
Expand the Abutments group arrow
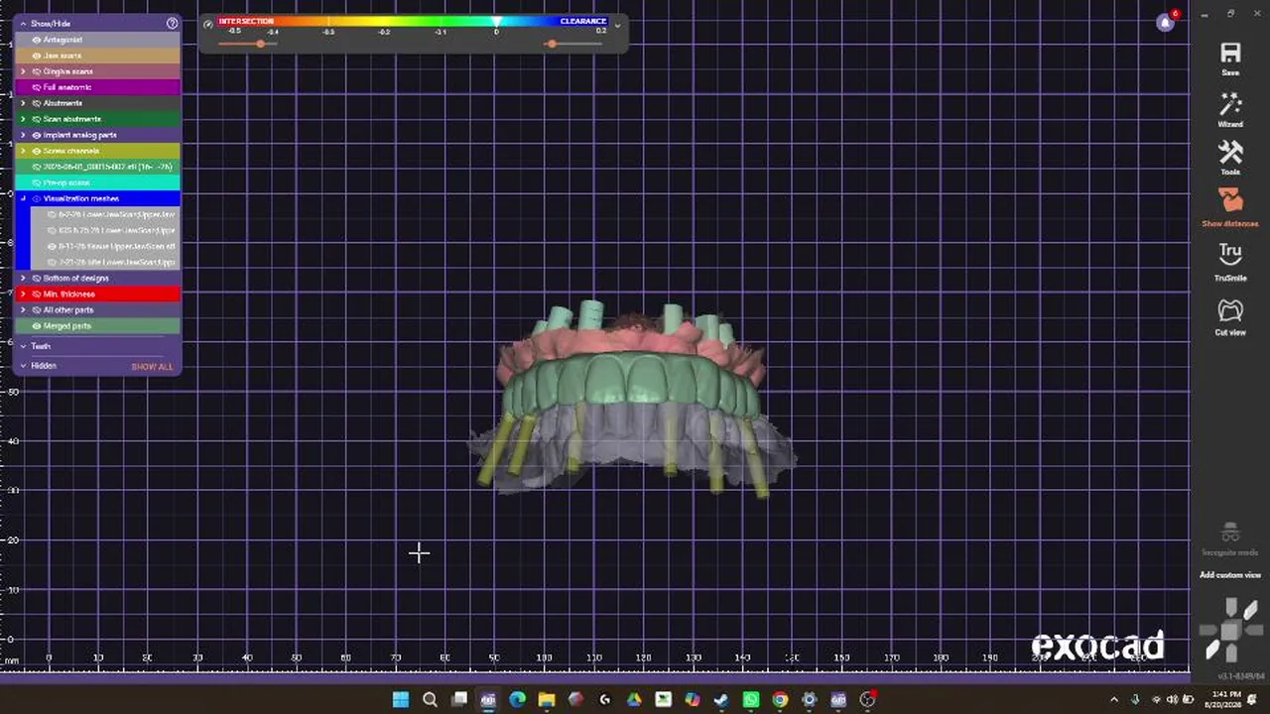click(x=23, y=103)
